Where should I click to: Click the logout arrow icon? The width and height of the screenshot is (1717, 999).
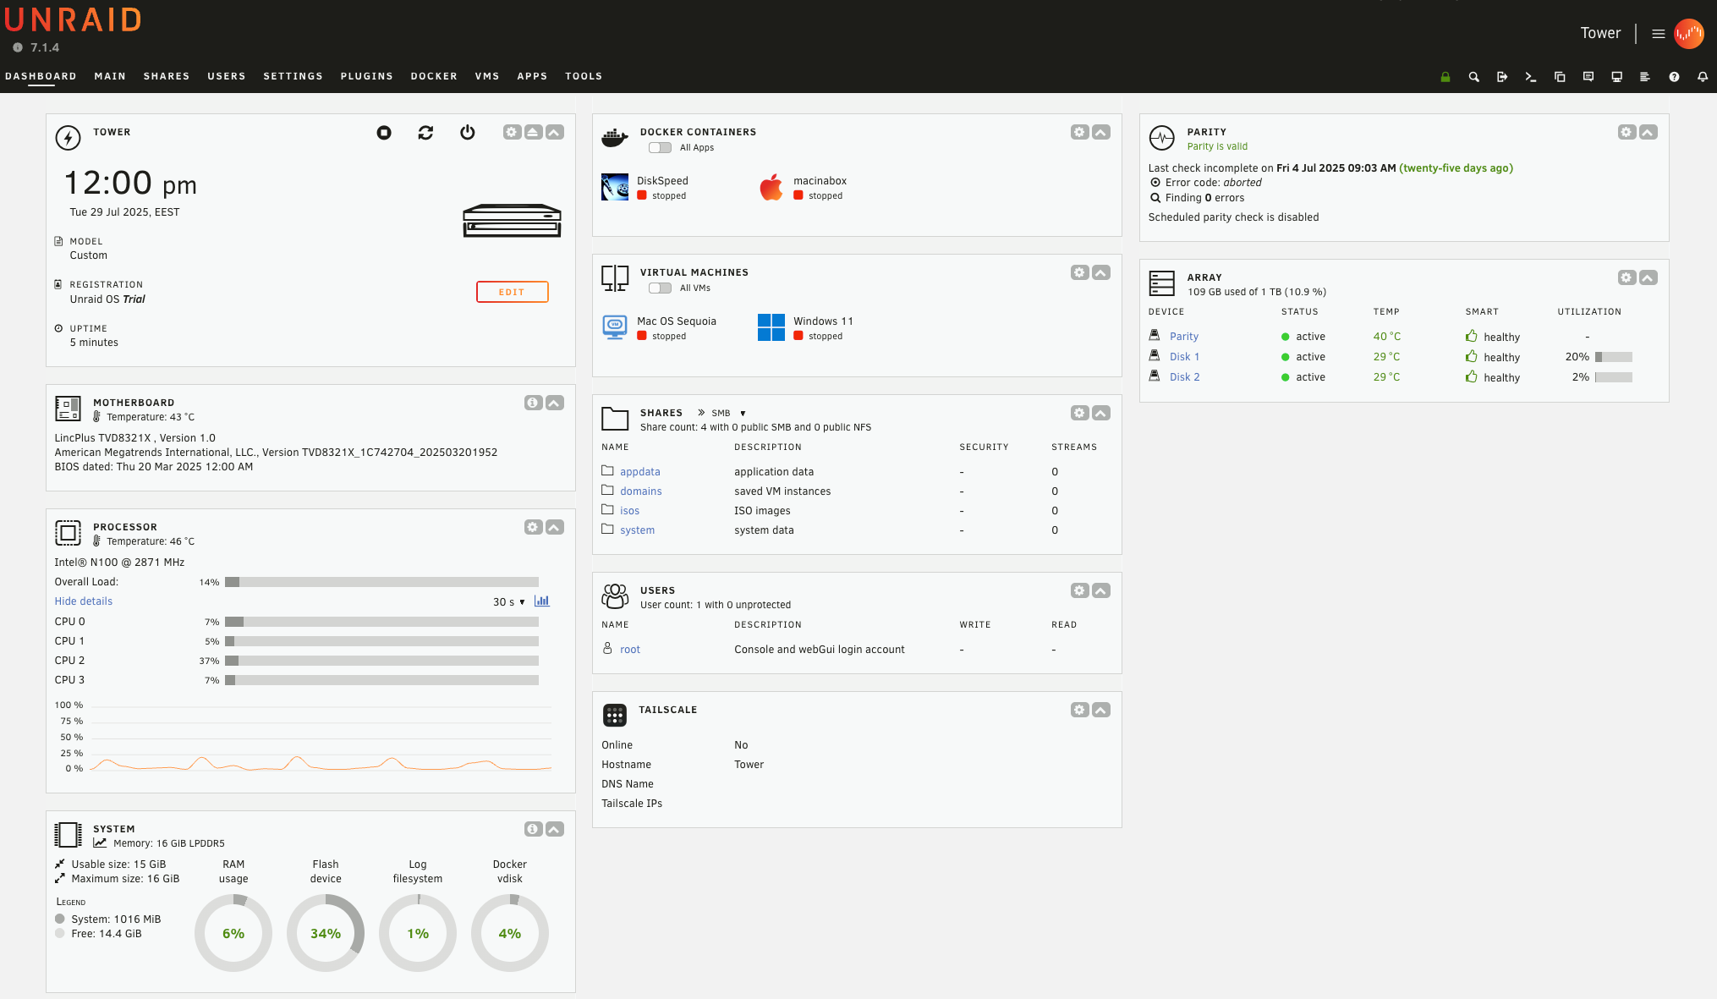(1502, 77)
